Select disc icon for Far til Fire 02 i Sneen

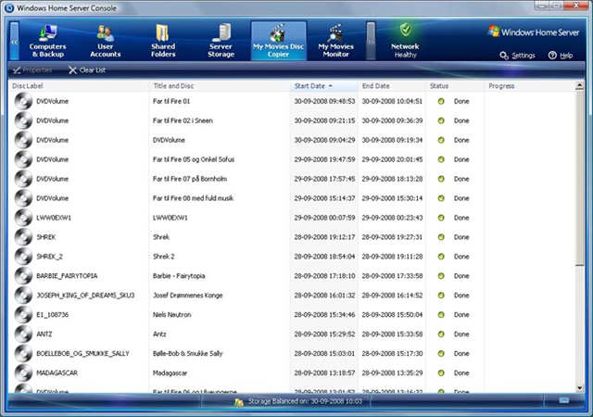click(x=23, y=120)
